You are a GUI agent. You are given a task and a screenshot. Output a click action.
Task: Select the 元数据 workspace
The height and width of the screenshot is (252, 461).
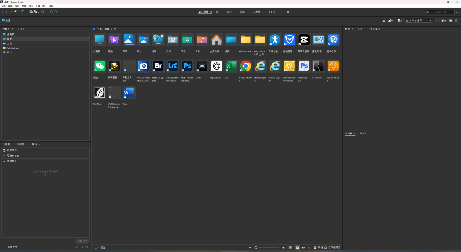pyautogui.click(x=257, y=12)
